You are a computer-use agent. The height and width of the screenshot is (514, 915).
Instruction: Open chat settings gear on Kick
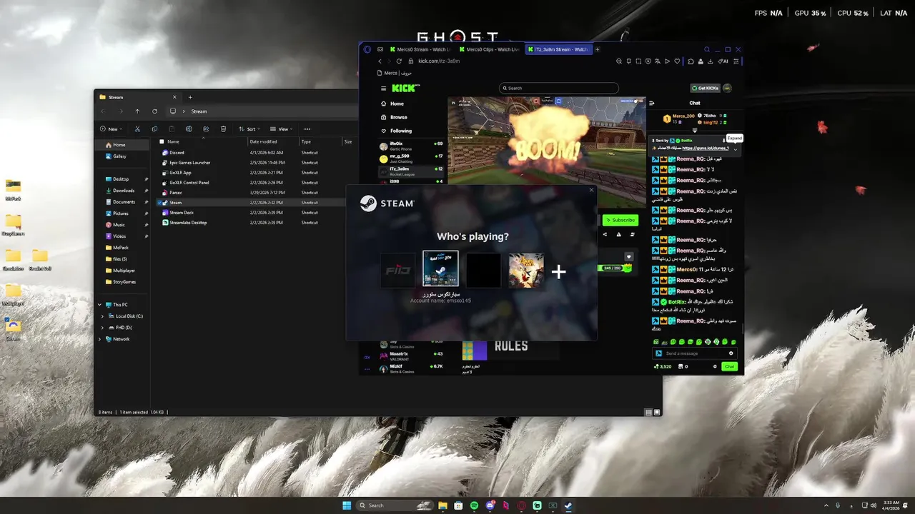(715, 366)
